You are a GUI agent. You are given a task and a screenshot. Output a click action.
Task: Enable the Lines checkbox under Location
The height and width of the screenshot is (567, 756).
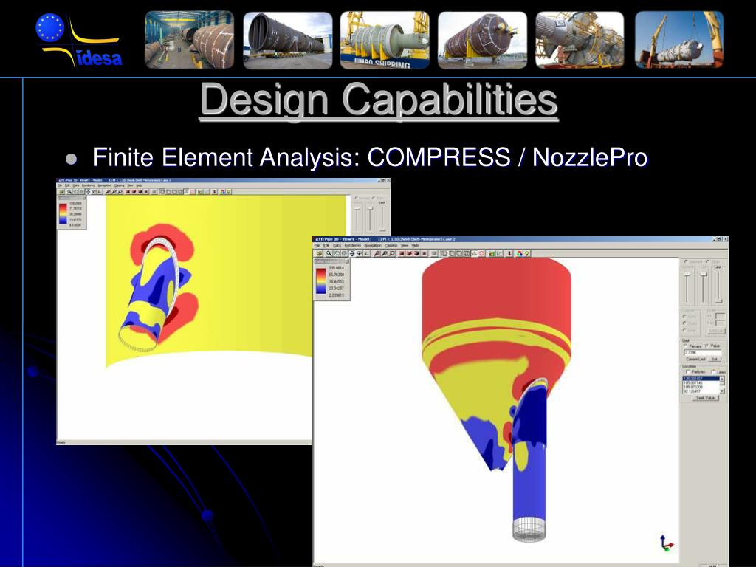714,372
